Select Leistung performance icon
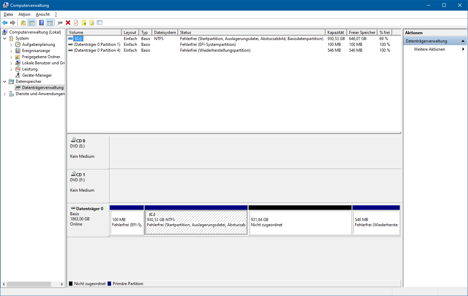 (18, 69)
